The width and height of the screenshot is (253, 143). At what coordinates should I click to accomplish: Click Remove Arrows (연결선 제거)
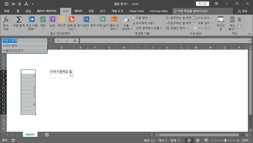[176, 28]
